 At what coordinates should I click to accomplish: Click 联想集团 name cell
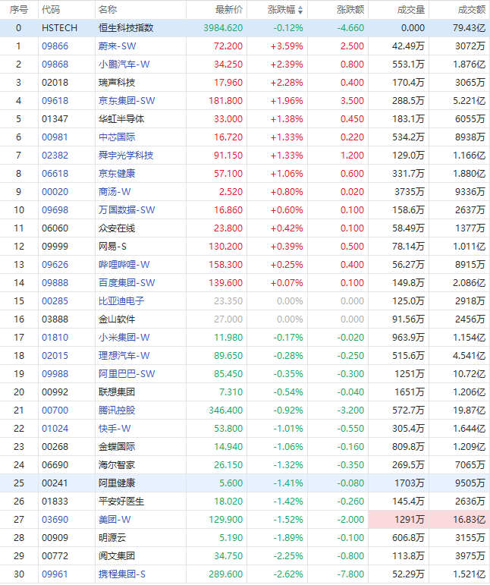pyautogui.click(x=117, y=392)
